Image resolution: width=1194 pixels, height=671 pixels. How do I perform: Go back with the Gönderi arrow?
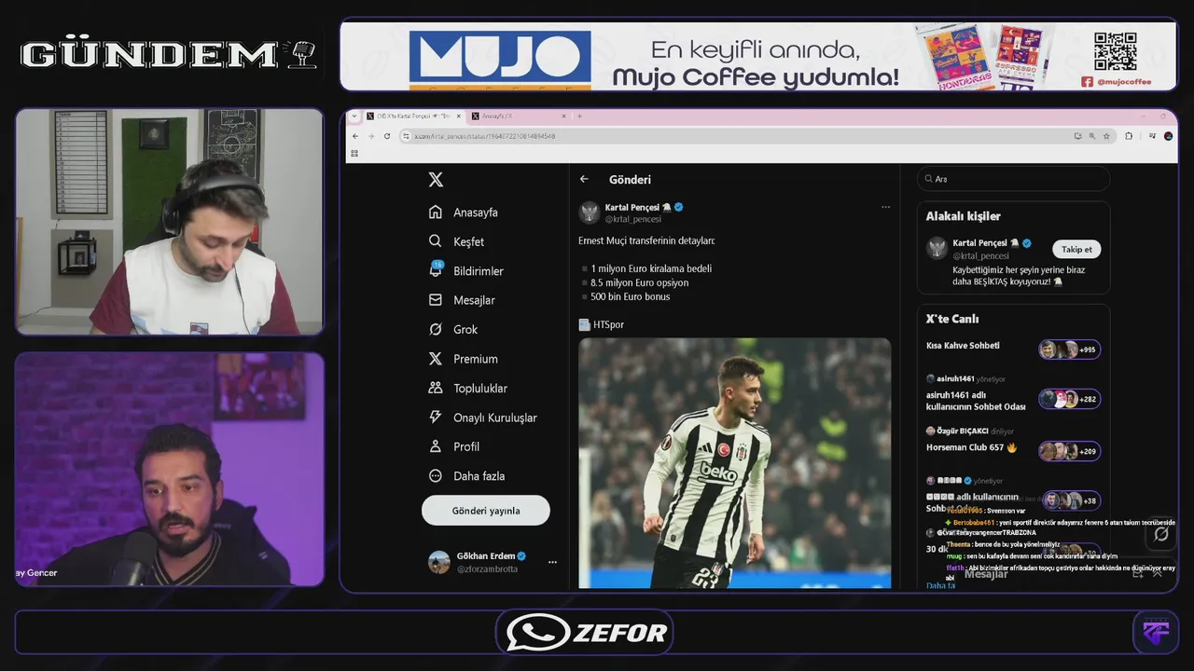(x=585, y=180)
